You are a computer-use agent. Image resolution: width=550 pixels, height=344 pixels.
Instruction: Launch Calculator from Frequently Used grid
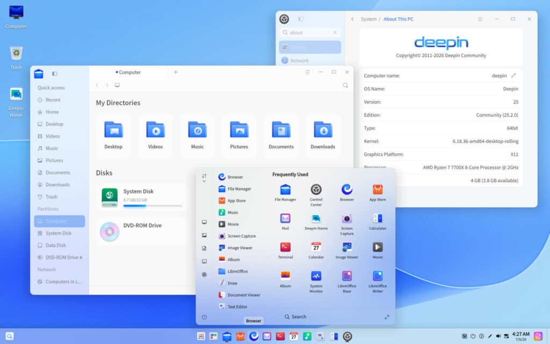(378, 221)
